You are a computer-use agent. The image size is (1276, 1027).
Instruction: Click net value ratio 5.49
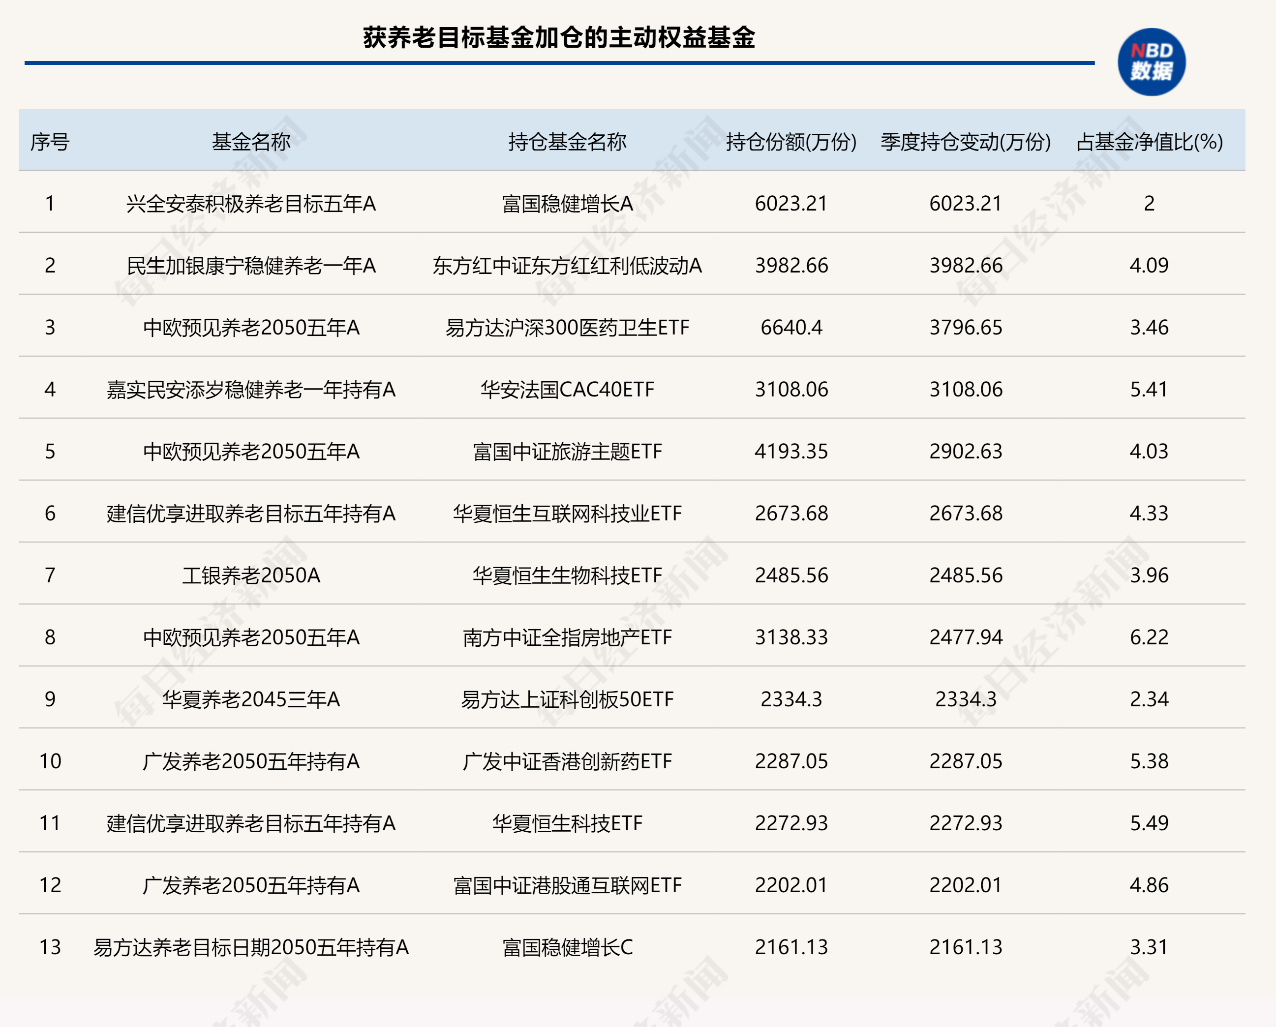pos(1150,823)
